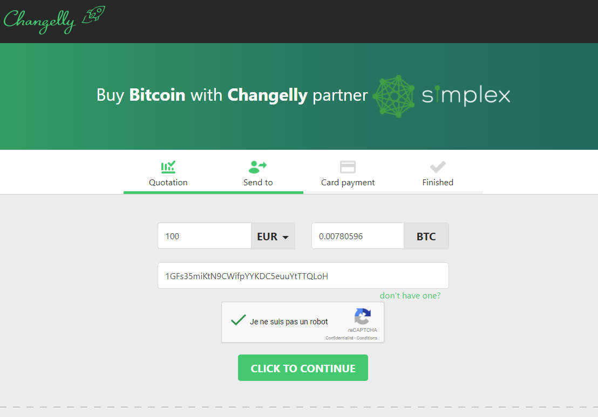
Task: Click the Bitcoin wallet address field
Action: pyautogui.click(x=303, y=276)
